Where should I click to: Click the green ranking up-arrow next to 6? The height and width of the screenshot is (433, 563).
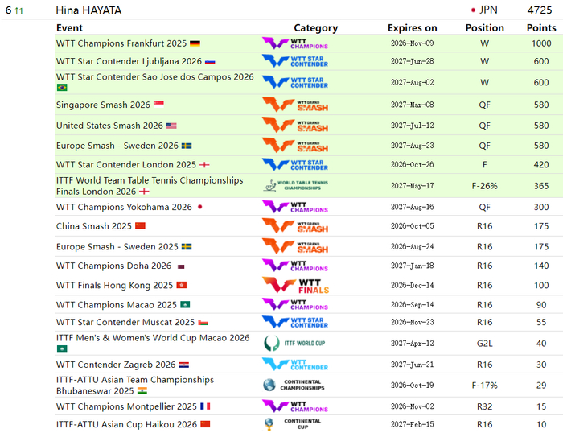[19, 10]
